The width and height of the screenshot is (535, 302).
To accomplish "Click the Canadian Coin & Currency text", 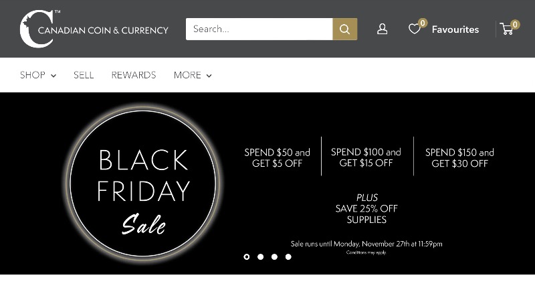I will (103, 30).
